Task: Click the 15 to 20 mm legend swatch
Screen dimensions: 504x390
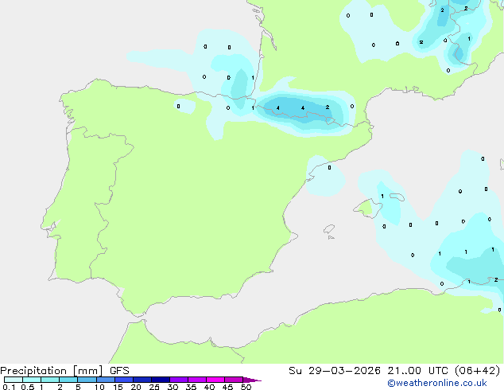Action: coord(124,380)
